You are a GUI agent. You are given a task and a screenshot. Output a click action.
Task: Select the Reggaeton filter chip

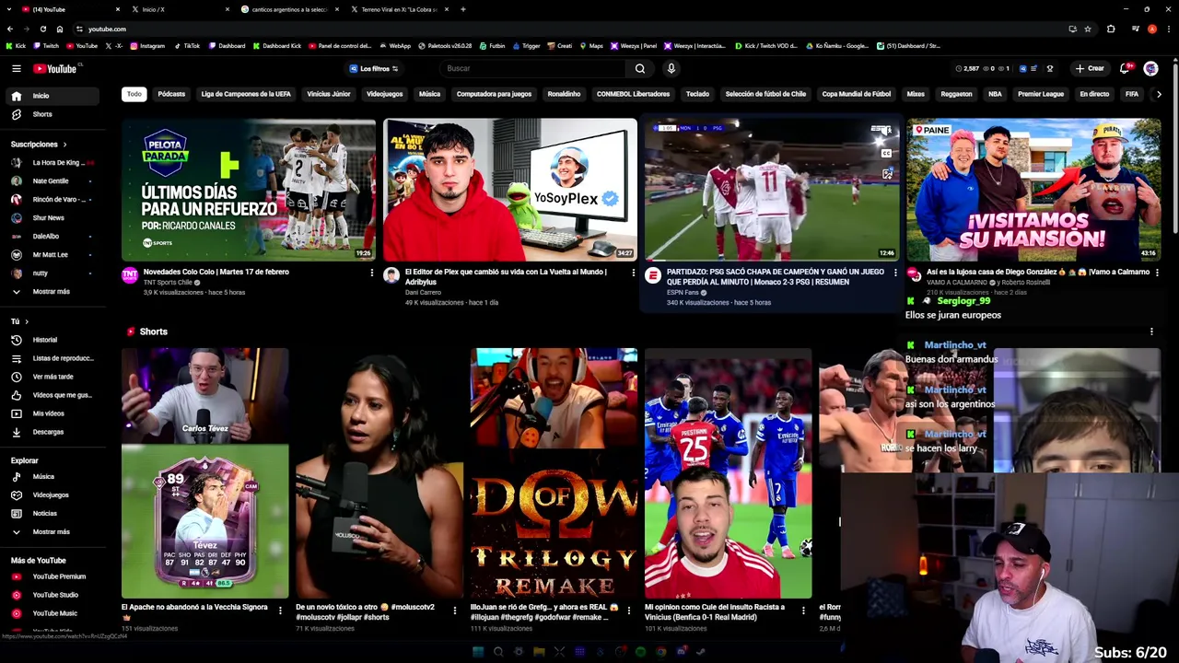956,94
